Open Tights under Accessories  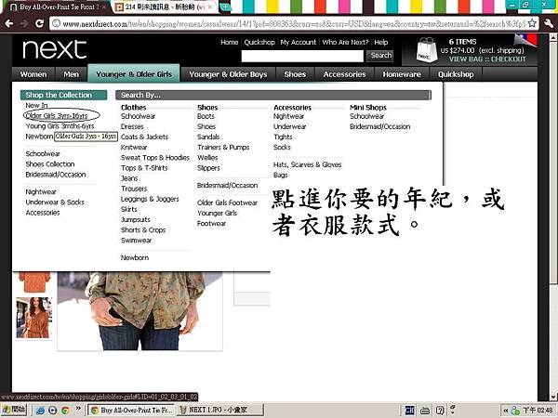point(283,137)
